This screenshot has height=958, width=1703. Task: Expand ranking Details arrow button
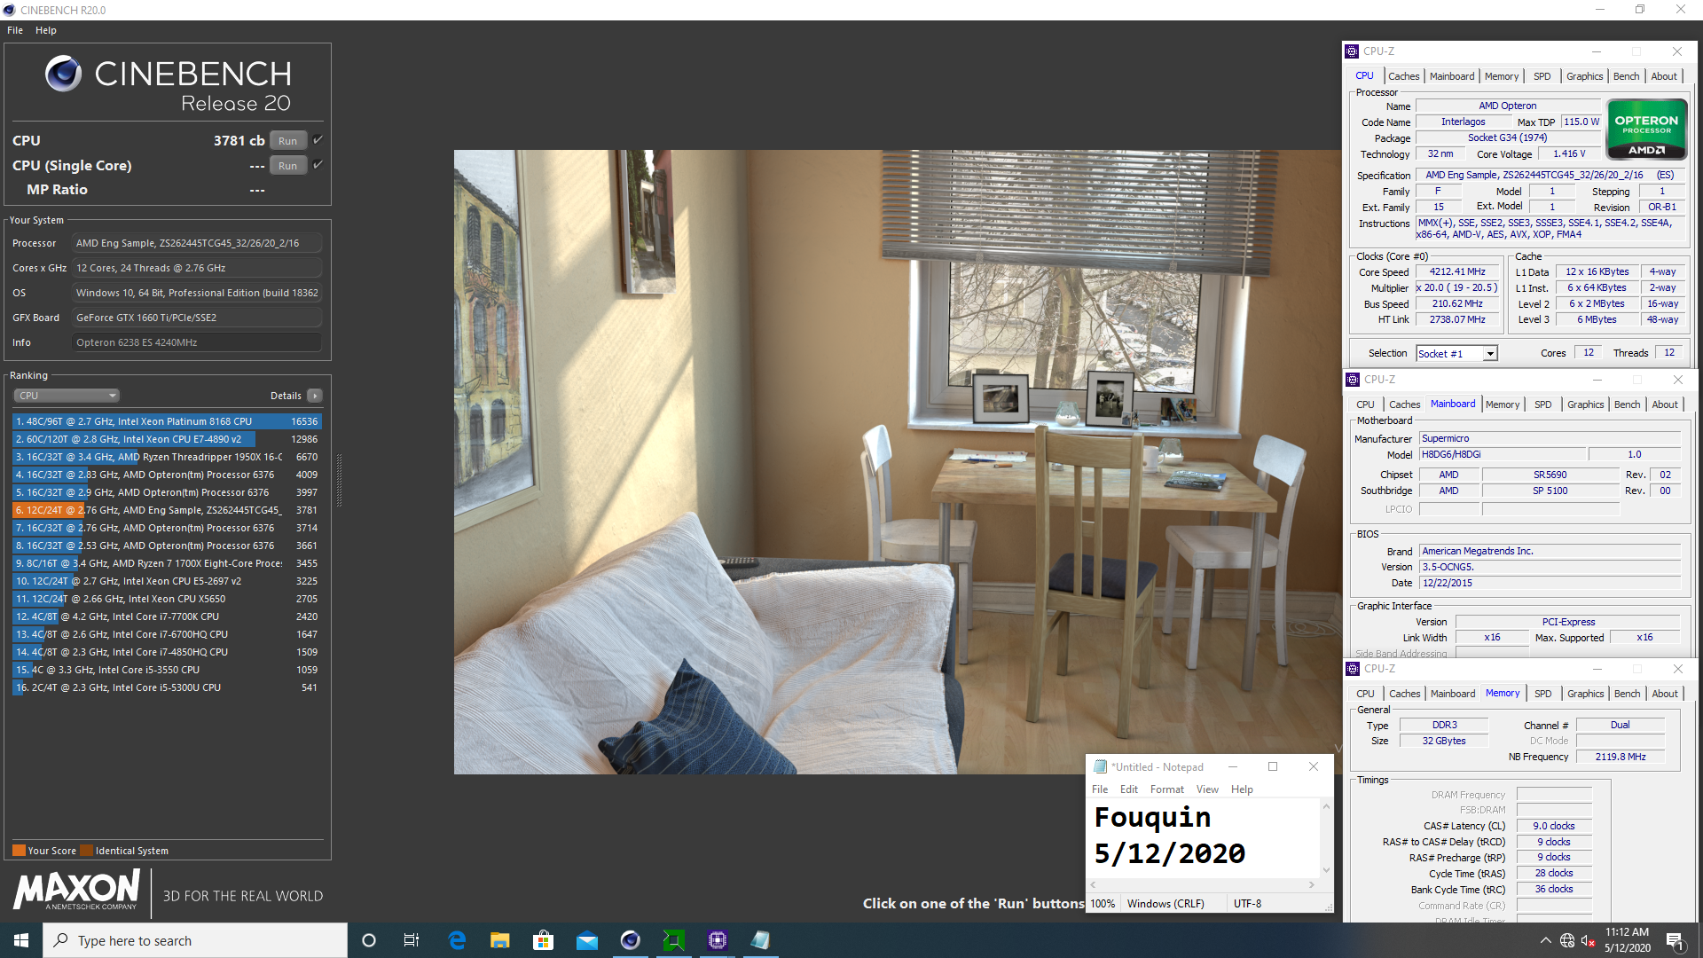point(315,396)
